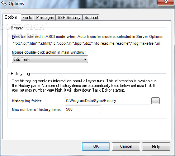The image size is (175, 156).
Task: Click the max number of history items field
Action: pyautogui.click(x=83, y=109)
